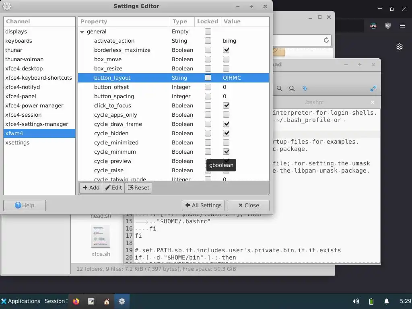
Task: Click the 'bring' value of activate_action
Action: (x=229, y=41)
